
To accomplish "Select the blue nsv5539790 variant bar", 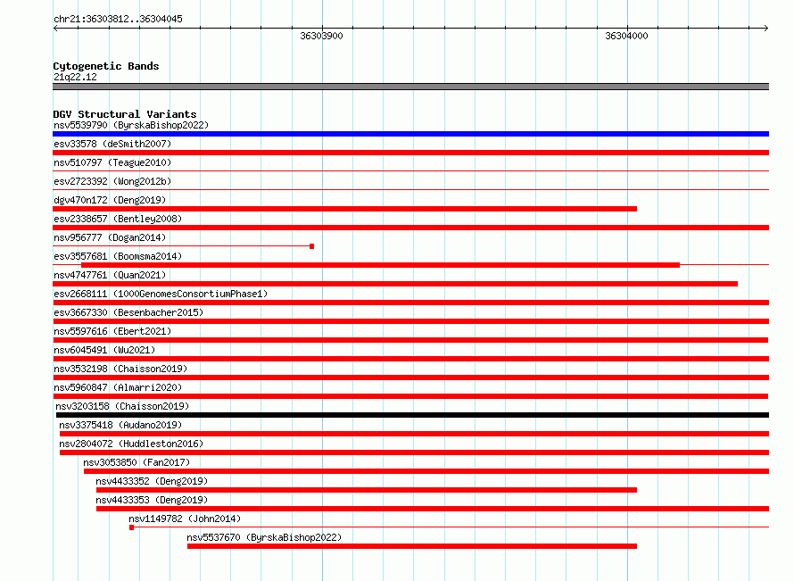I will [410, 134].
